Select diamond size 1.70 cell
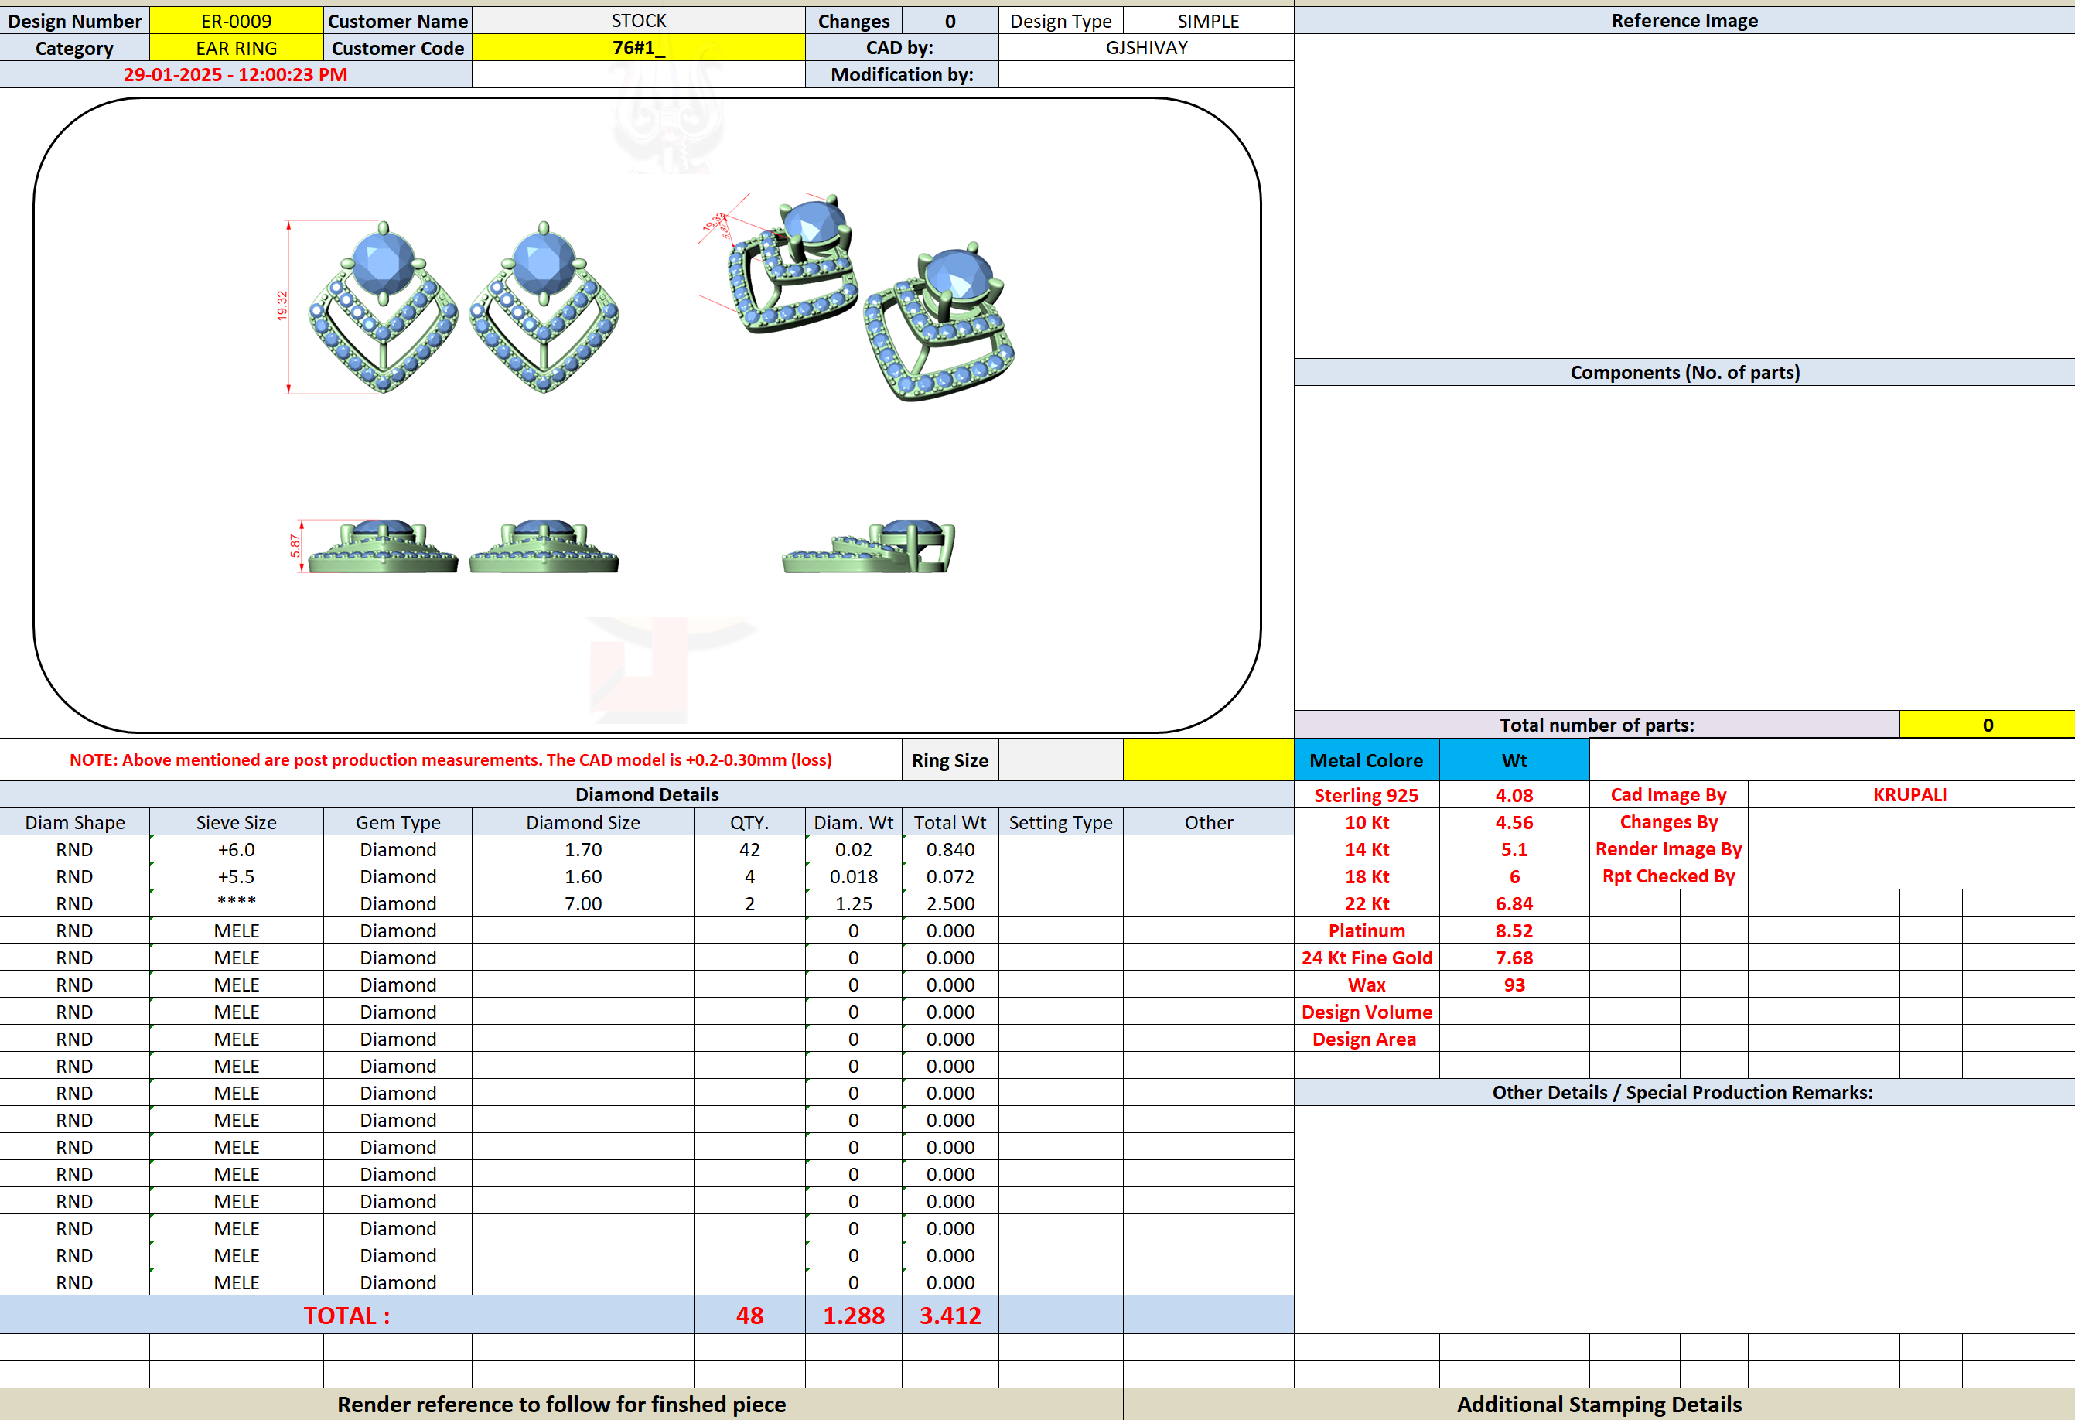The height and width of the screenshot is (1420, 2075). 583,849
